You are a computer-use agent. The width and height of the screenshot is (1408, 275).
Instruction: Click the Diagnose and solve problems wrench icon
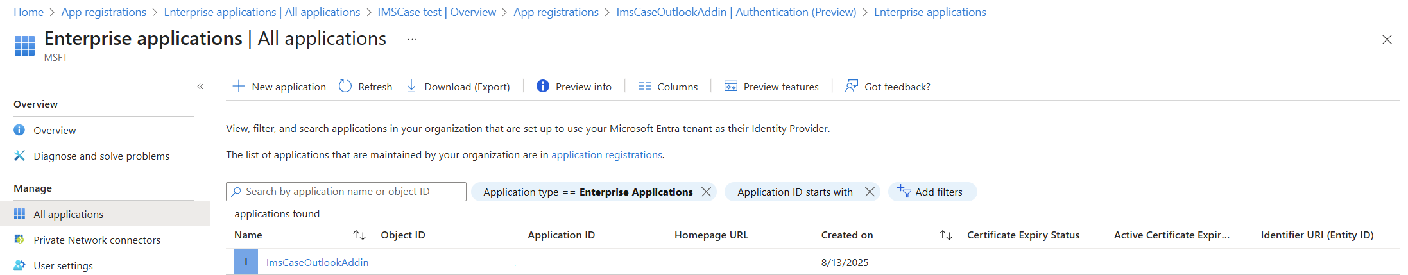tap(20, 156)
